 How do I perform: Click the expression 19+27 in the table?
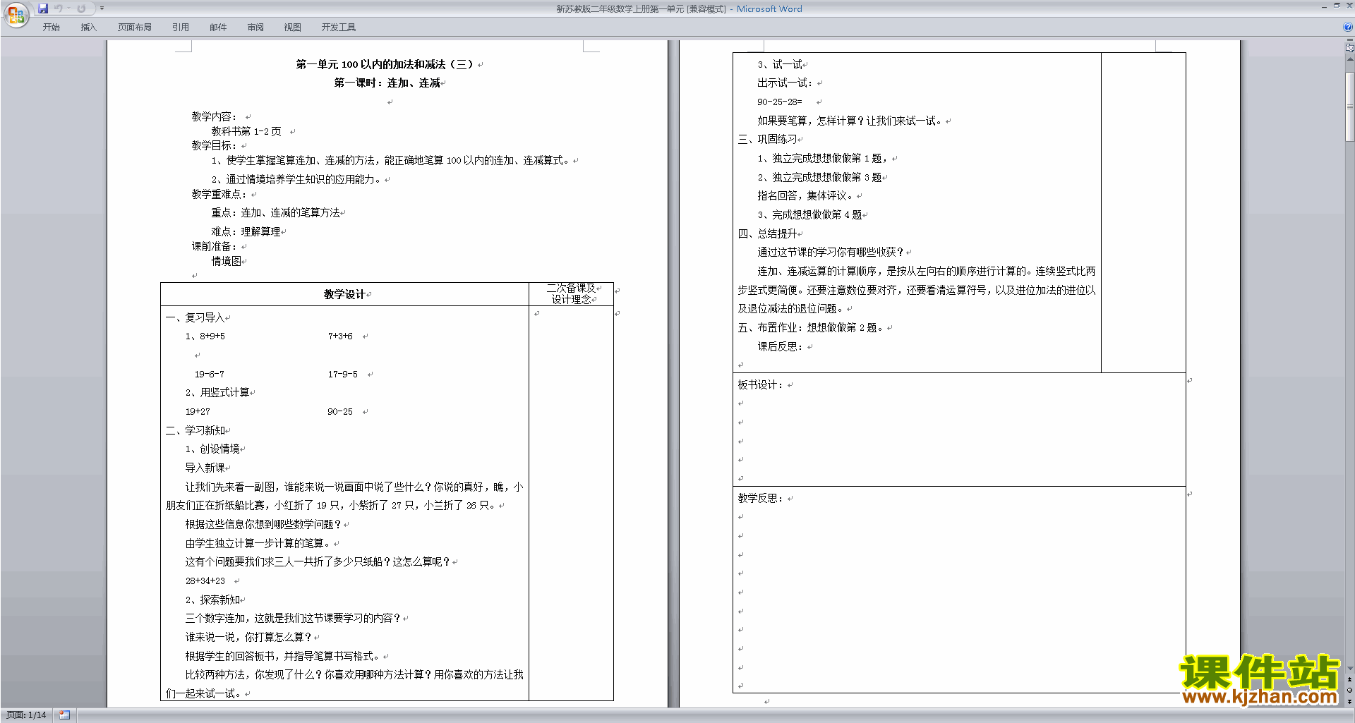tap(198, 411)
